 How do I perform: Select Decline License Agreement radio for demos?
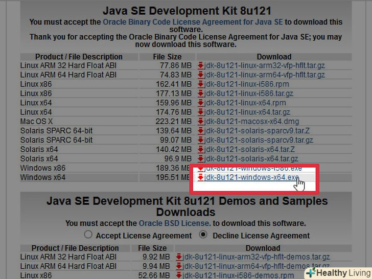point(203,235)
